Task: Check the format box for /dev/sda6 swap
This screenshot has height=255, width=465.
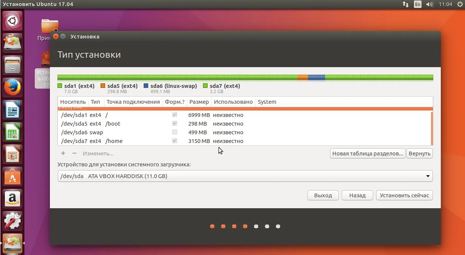Action: tap(174, 132)
